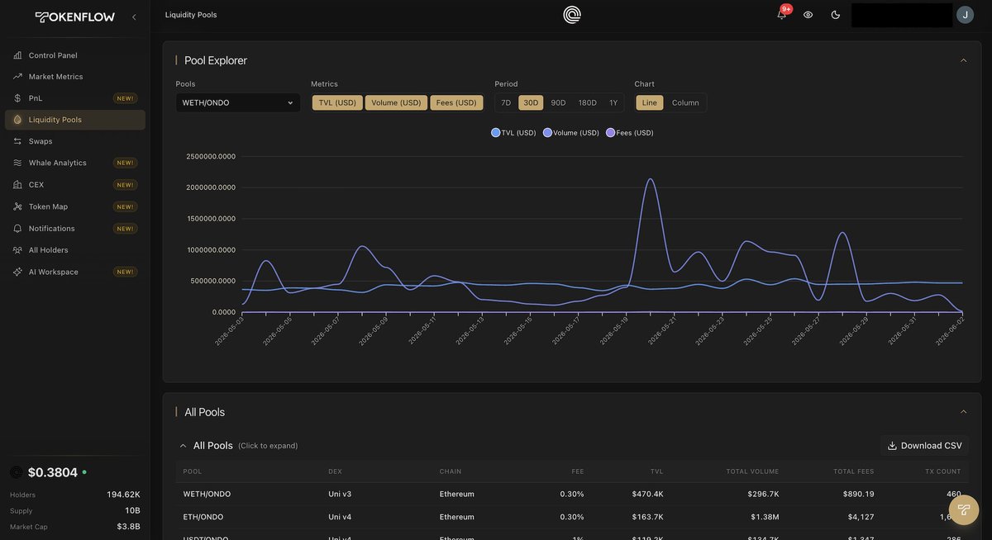
Task: Click the TVL (USD) legend swatch
Action: (496, 132)
